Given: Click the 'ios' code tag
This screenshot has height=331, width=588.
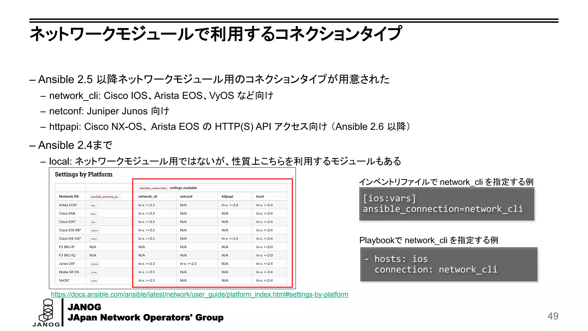Looking at the screenshot, I should pyautogui.click(x=93, y=222).
